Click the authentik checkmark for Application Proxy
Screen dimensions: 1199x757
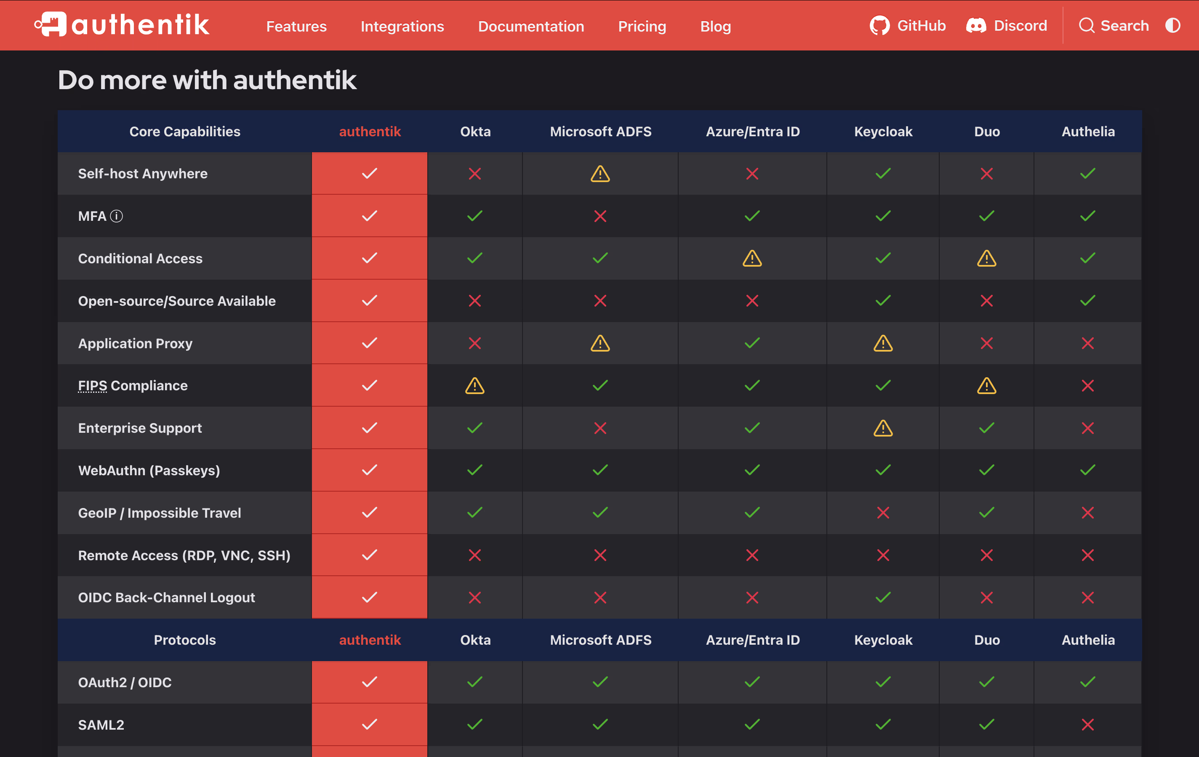(369, 343)
